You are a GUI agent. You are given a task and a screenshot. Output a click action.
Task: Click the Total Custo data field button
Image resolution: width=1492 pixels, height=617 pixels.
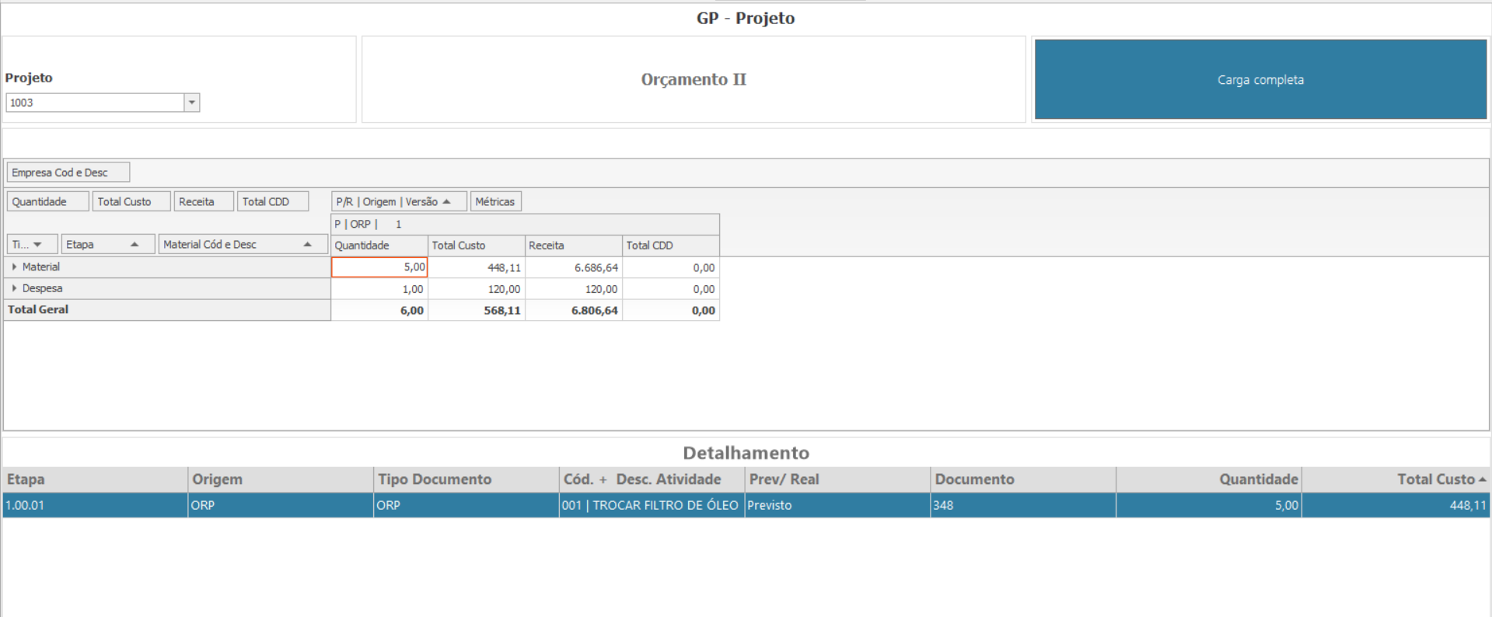[x=131, y=201]
